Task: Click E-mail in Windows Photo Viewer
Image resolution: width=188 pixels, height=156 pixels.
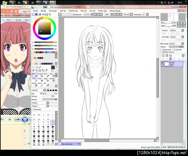Action: [18, 20]
